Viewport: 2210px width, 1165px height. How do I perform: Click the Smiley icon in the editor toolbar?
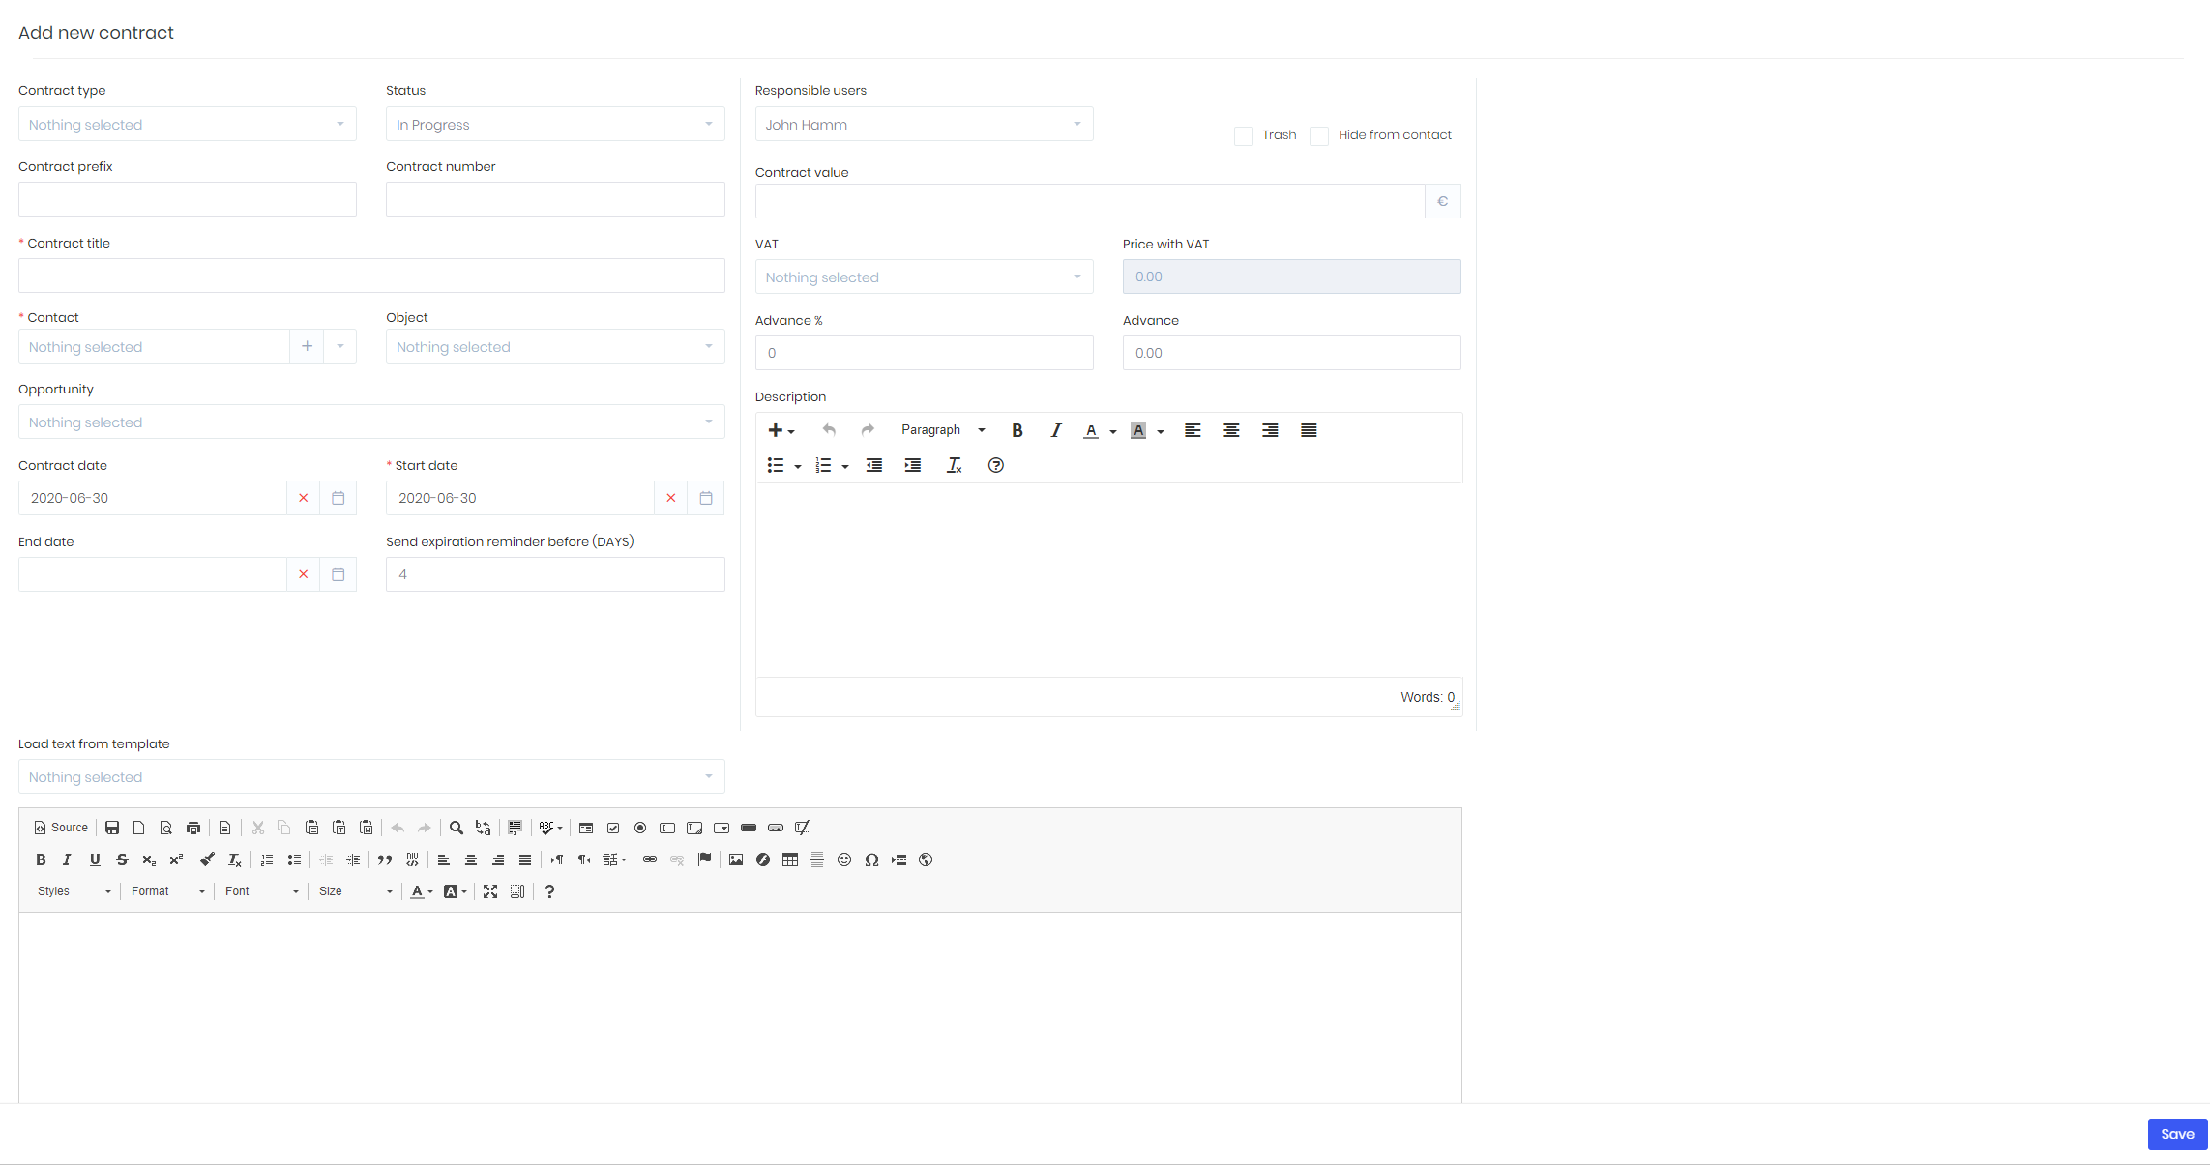[844, 859]
